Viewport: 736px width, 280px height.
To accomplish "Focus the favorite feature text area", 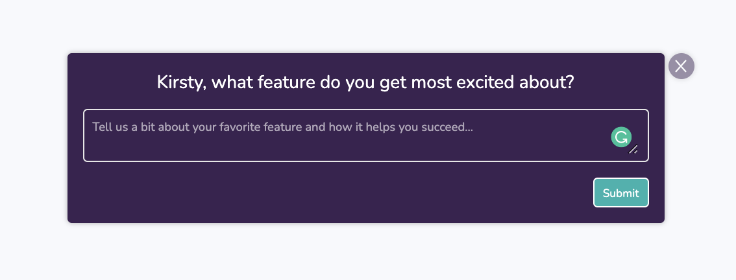I will click(x=365, y=135).
